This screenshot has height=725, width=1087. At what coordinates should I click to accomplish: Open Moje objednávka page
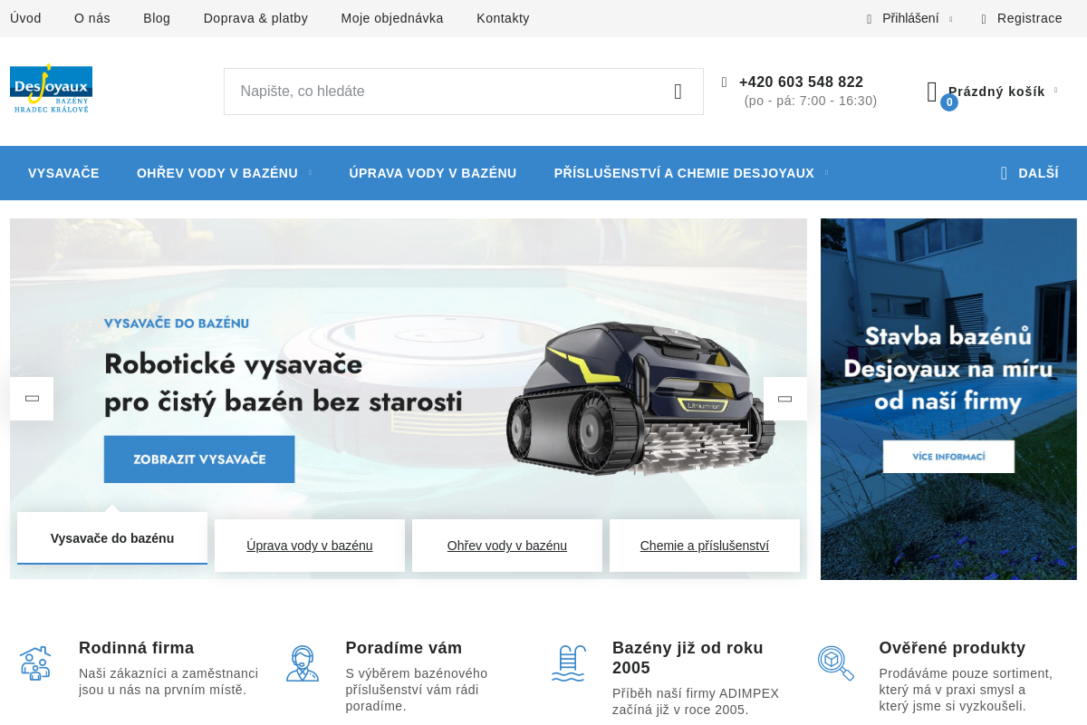(x=392, y=18)
